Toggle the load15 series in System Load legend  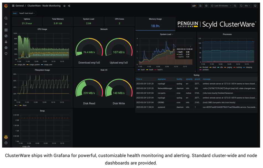(160, 70)
